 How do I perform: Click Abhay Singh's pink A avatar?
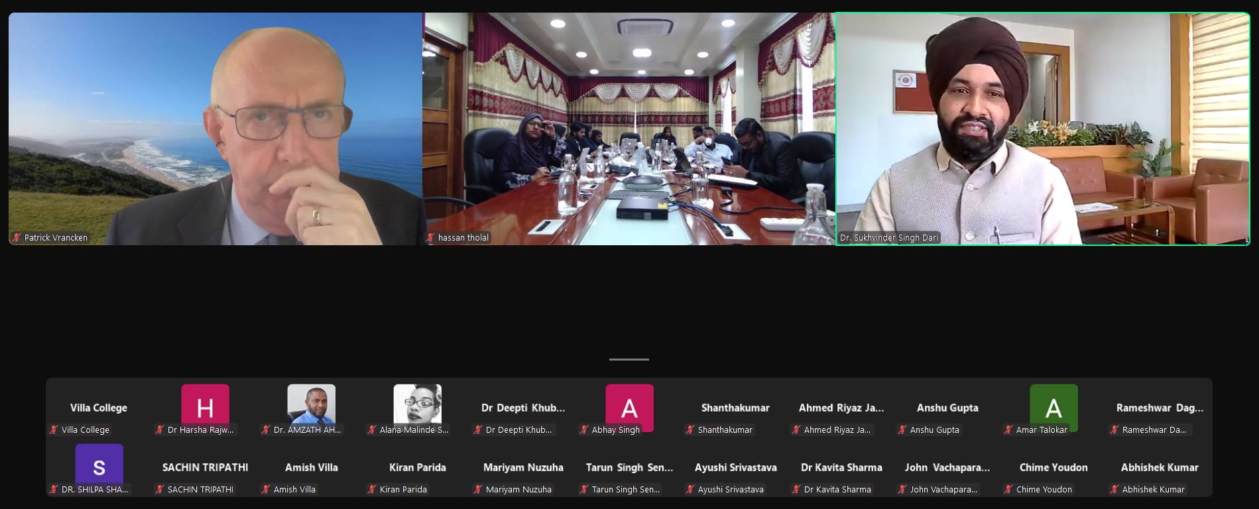point(630,408)
